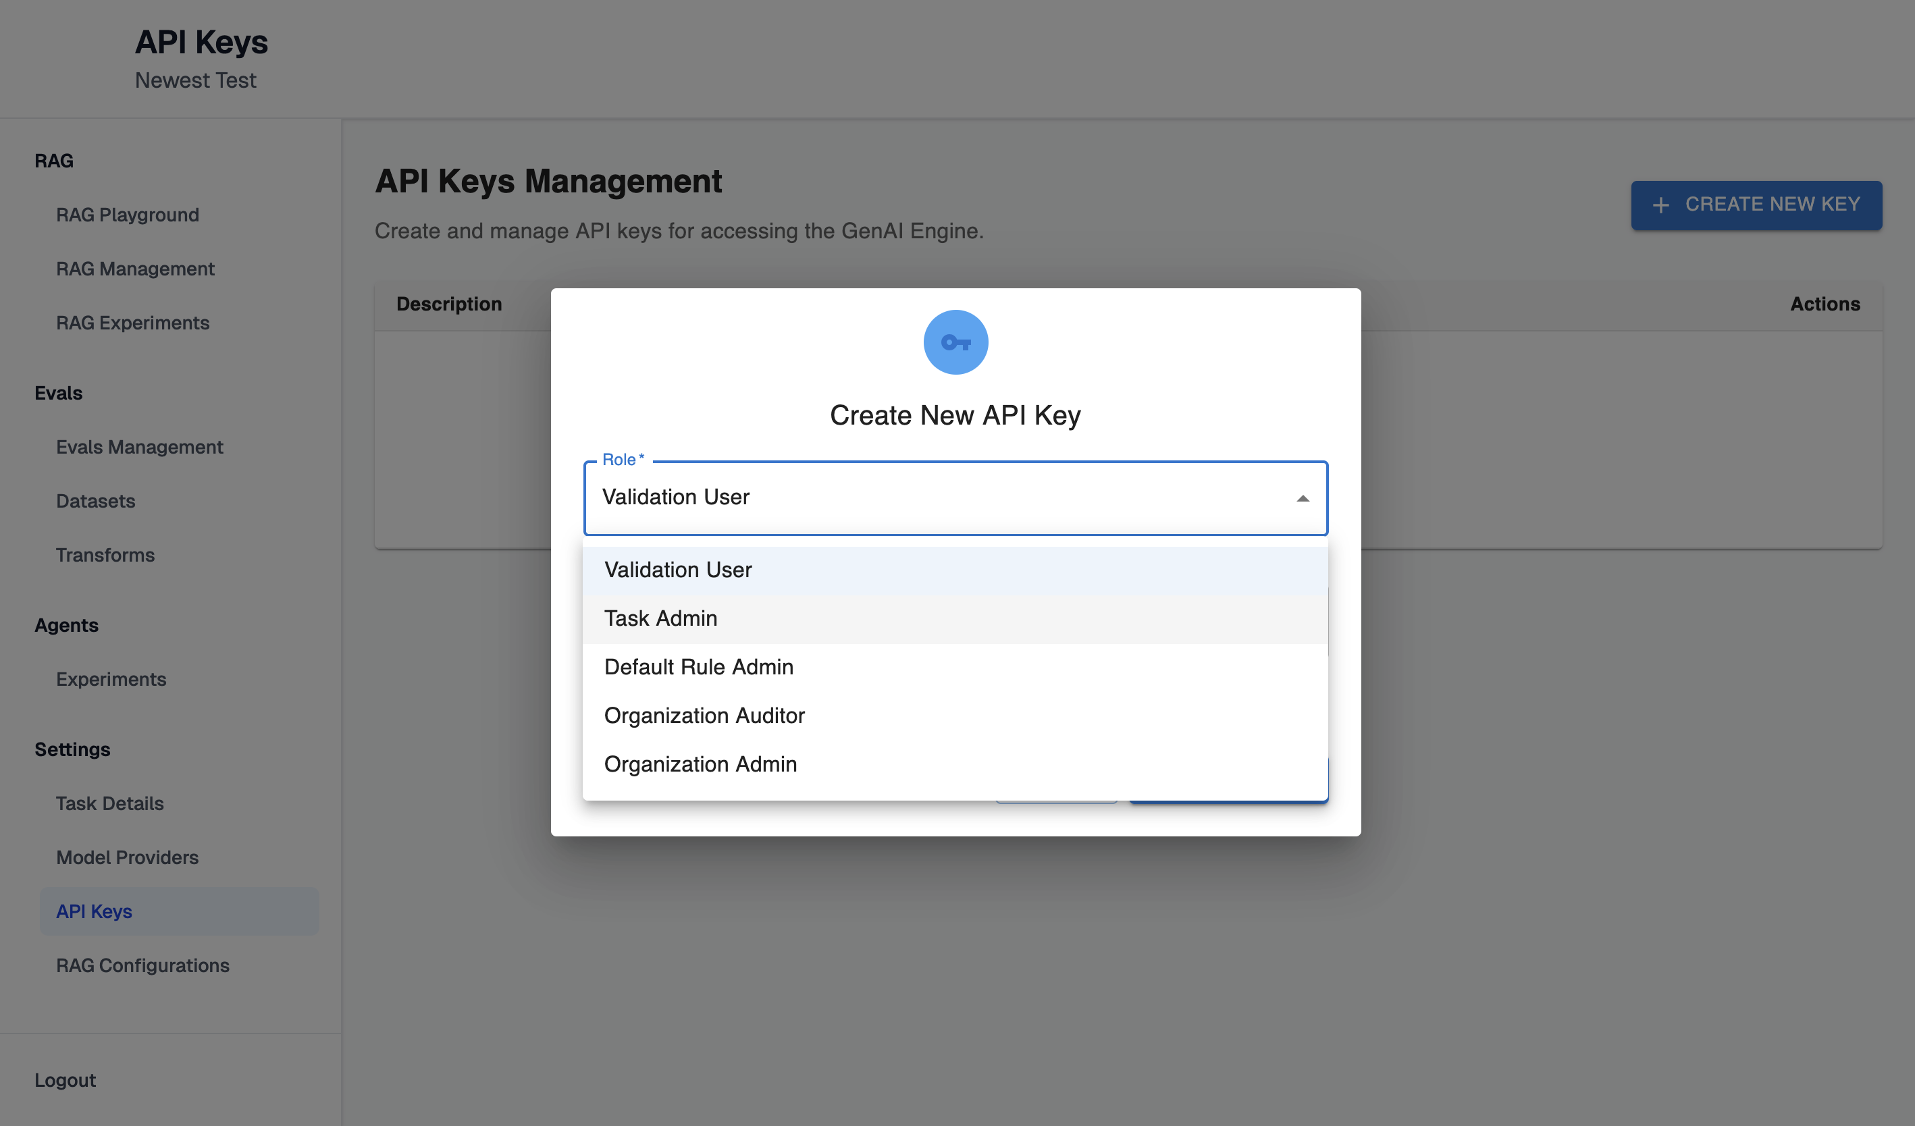This screenshot has height=1126, width=1915.
Task: Open RAG Configurations page
Action: tap(143, 965)
